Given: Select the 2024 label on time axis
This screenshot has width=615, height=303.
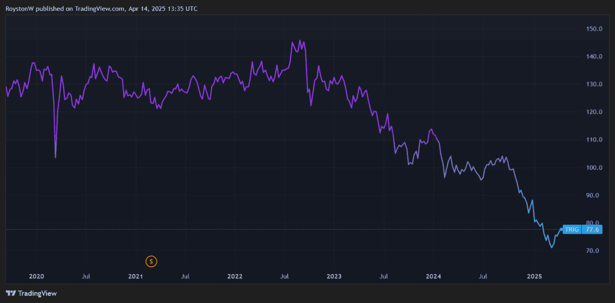Looking at the screenshot, I should click(x=433, y=276).
